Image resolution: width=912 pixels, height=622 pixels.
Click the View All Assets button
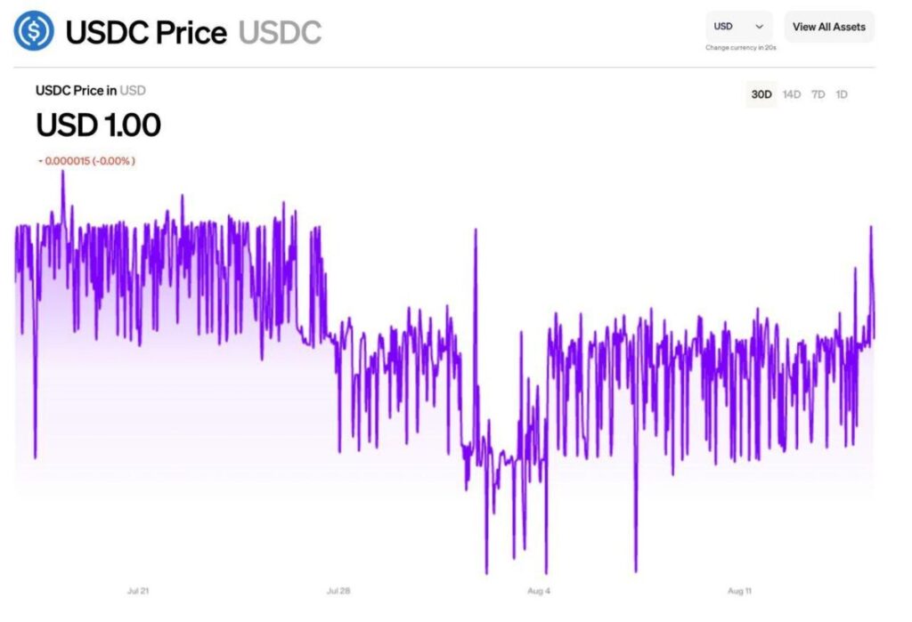(x=828, y=27)
